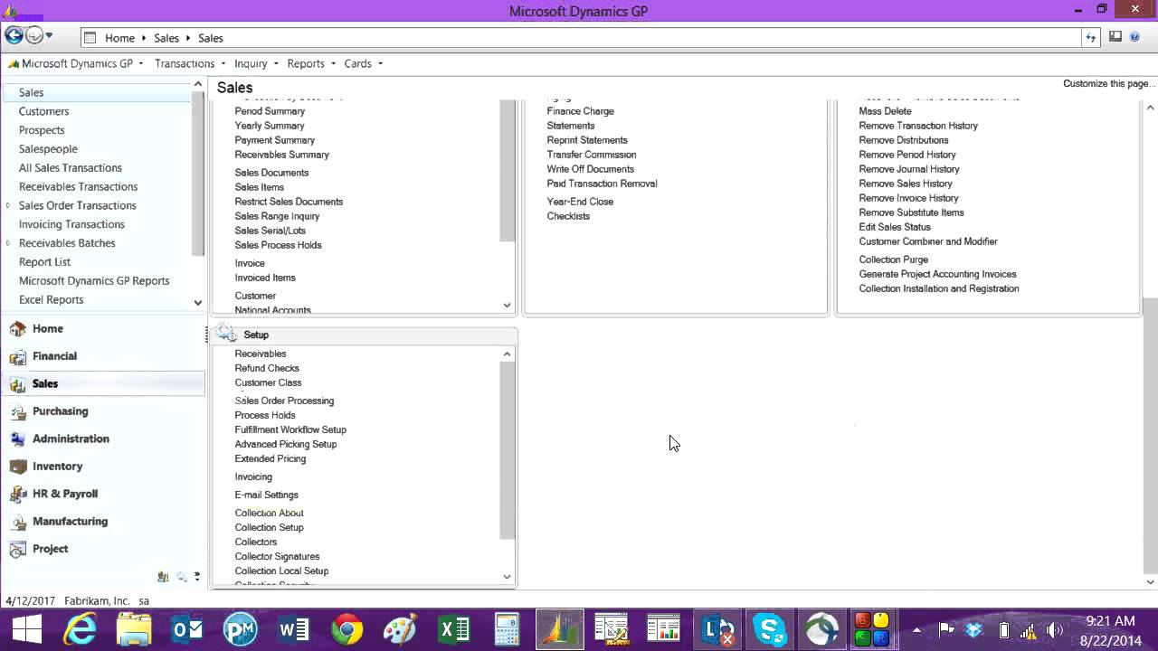Click the Administration navigation pane icon
1158x651 pixels.
pos(17,439)
